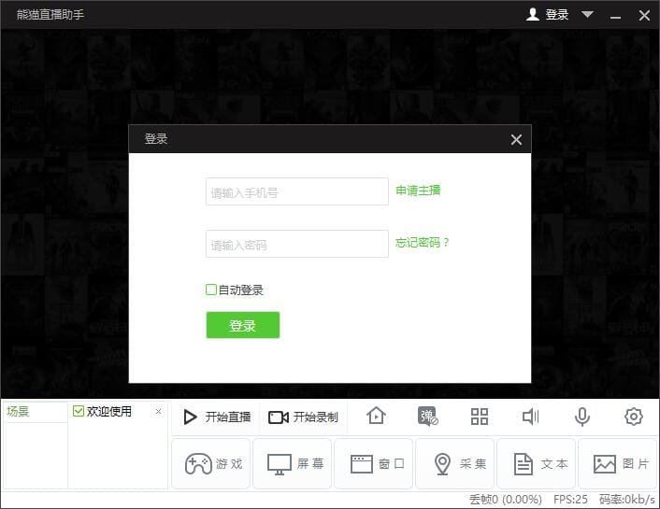Click the user login icon in title bar

(533, 14)
